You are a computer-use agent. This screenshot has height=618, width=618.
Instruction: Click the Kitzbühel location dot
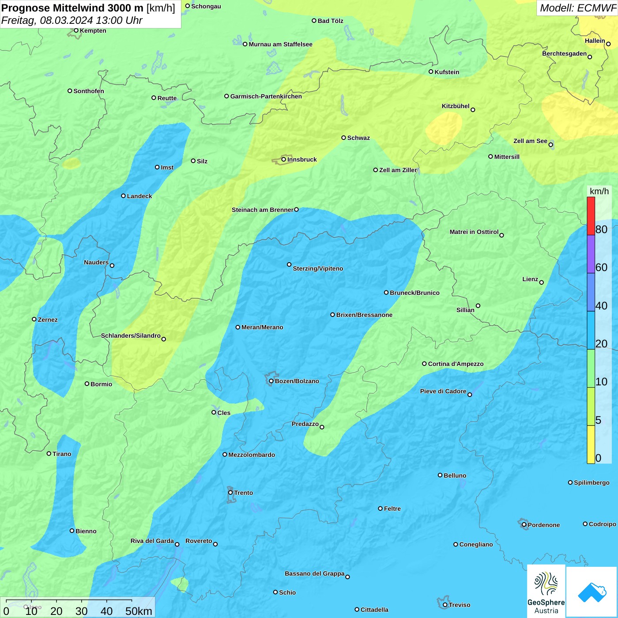click(x=473, y=109)
